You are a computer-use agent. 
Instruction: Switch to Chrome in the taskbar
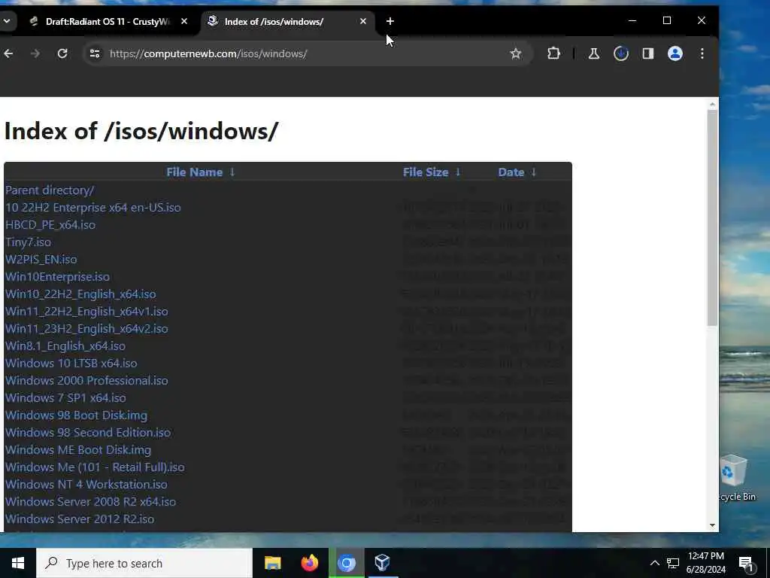(346, 563)
